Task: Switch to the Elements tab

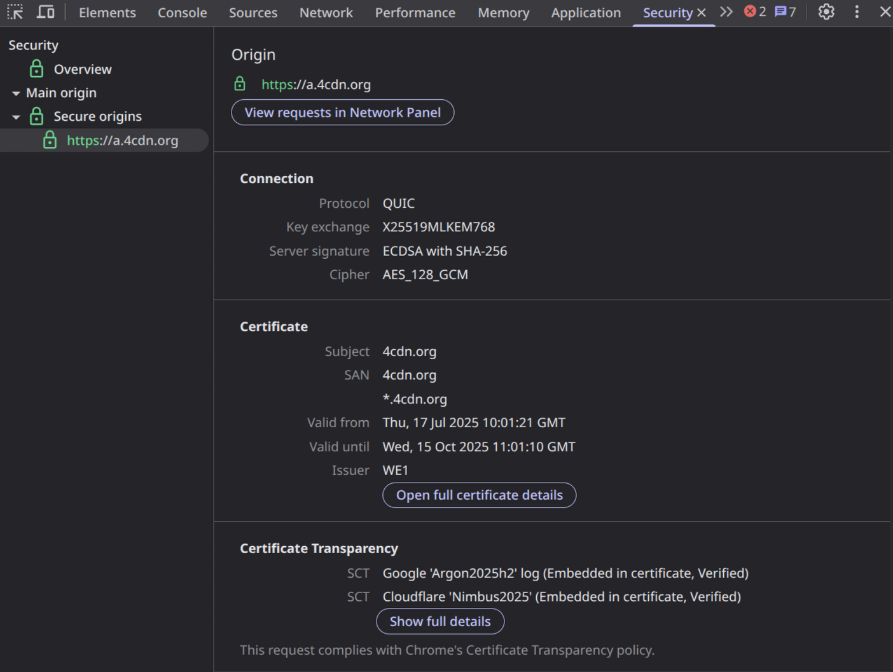Action: tap(107, 13)
